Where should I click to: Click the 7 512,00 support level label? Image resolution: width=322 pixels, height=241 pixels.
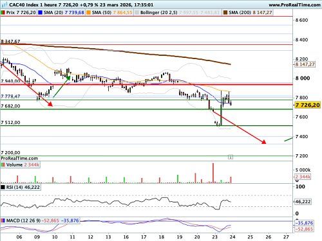point(10,123)
